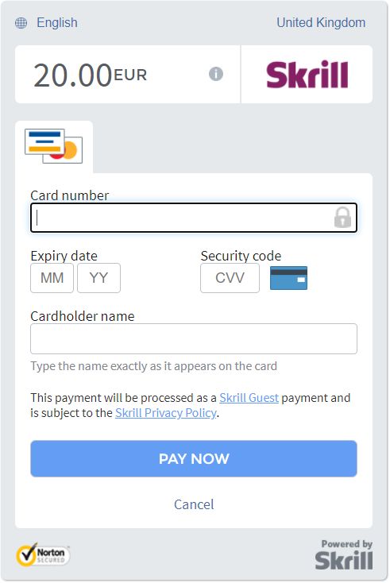
Task: Focus the Cardholder name field
Action: click(x=194, y=338)
